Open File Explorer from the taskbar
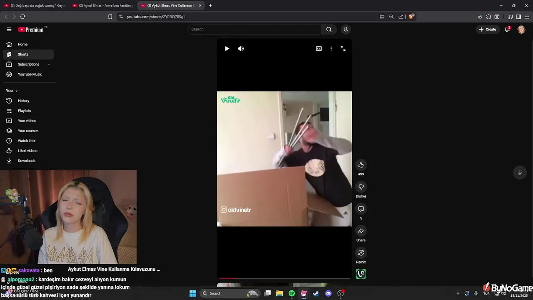Viewport: 533px width, 300px height. coord(279,293)
